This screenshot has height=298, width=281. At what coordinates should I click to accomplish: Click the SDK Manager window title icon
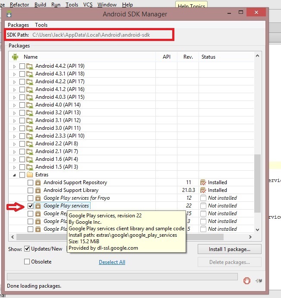click(x=9, y=14)
